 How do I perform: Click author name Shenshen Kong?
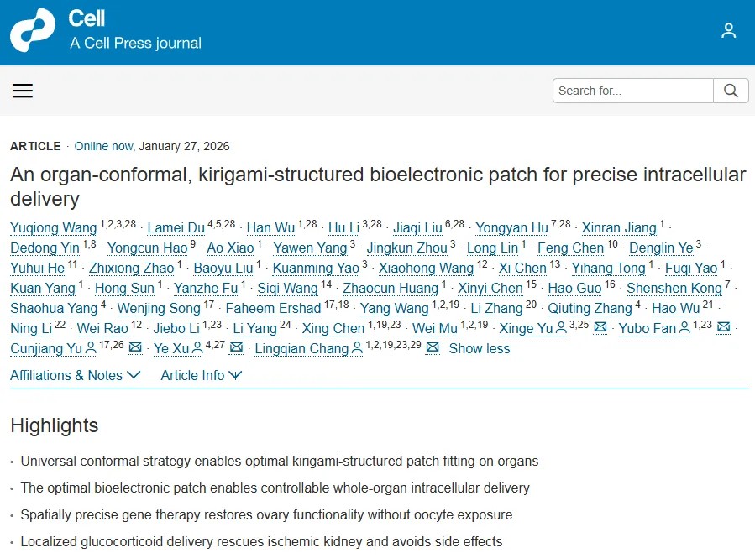[674, 288]
